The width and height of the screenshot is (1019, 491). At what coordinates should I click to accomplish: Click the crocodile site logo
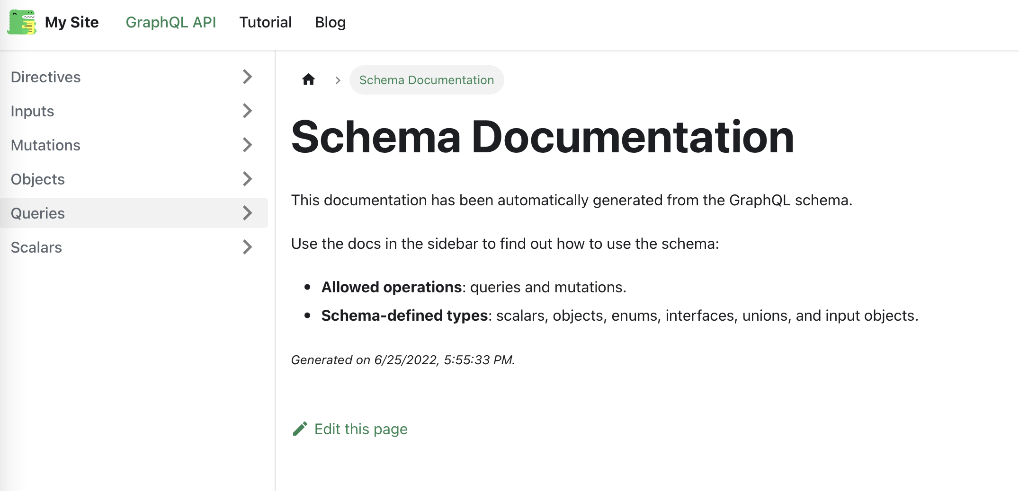(x=21, y=22)
